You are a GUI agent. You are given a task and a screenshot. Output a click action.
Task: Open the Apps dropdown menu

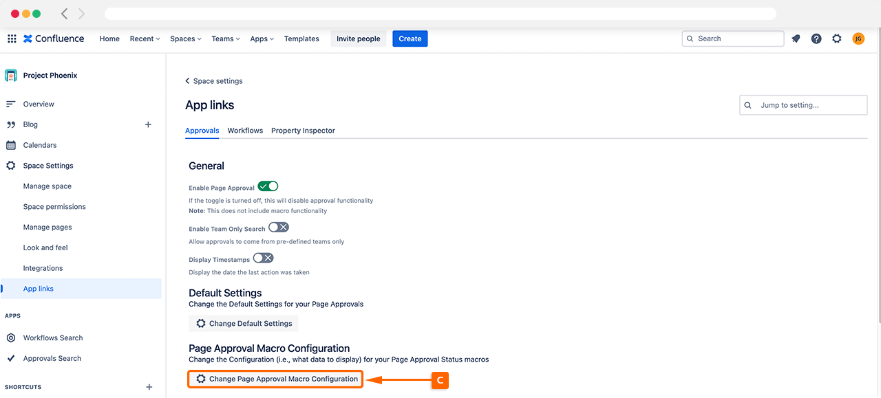tap(262, 38)
